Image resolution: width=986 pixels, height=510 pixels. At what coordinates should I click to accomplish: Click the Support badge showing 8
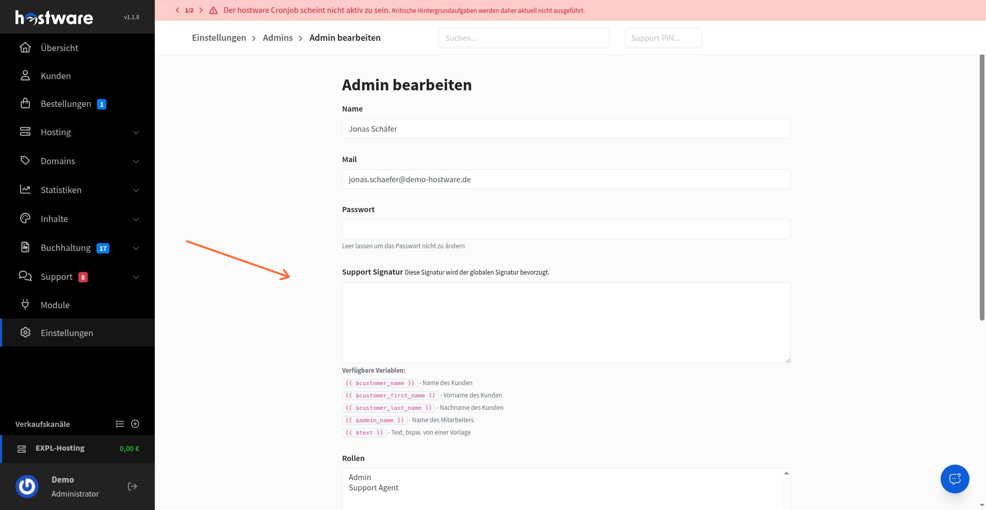click(83, 277)
